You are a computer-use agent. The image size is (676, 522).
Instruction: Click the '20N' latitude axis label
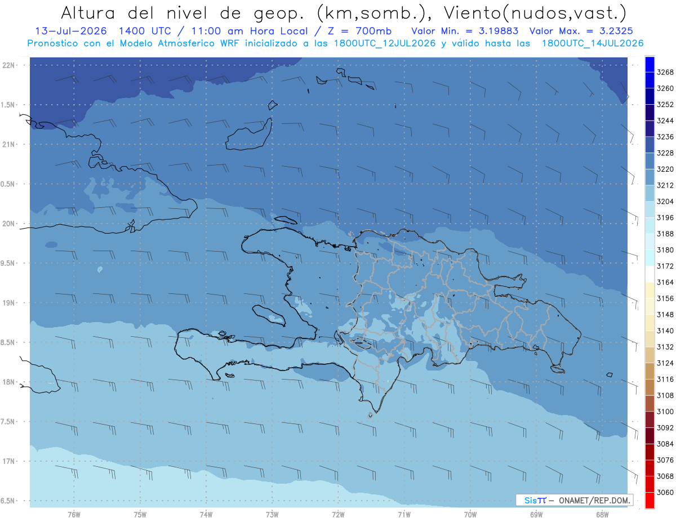point(8,224)
